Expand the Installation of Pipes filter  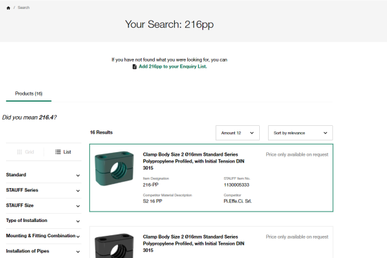(44, 251)
